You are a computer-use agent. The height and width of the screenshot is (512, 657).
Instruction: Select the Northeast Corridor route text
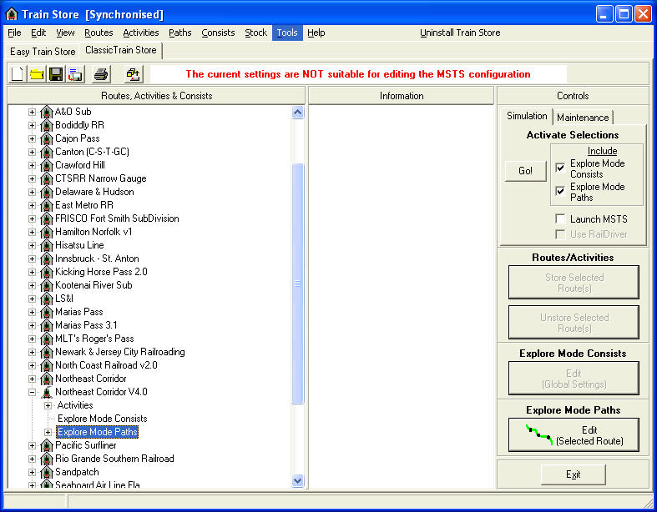click(90, 379)
